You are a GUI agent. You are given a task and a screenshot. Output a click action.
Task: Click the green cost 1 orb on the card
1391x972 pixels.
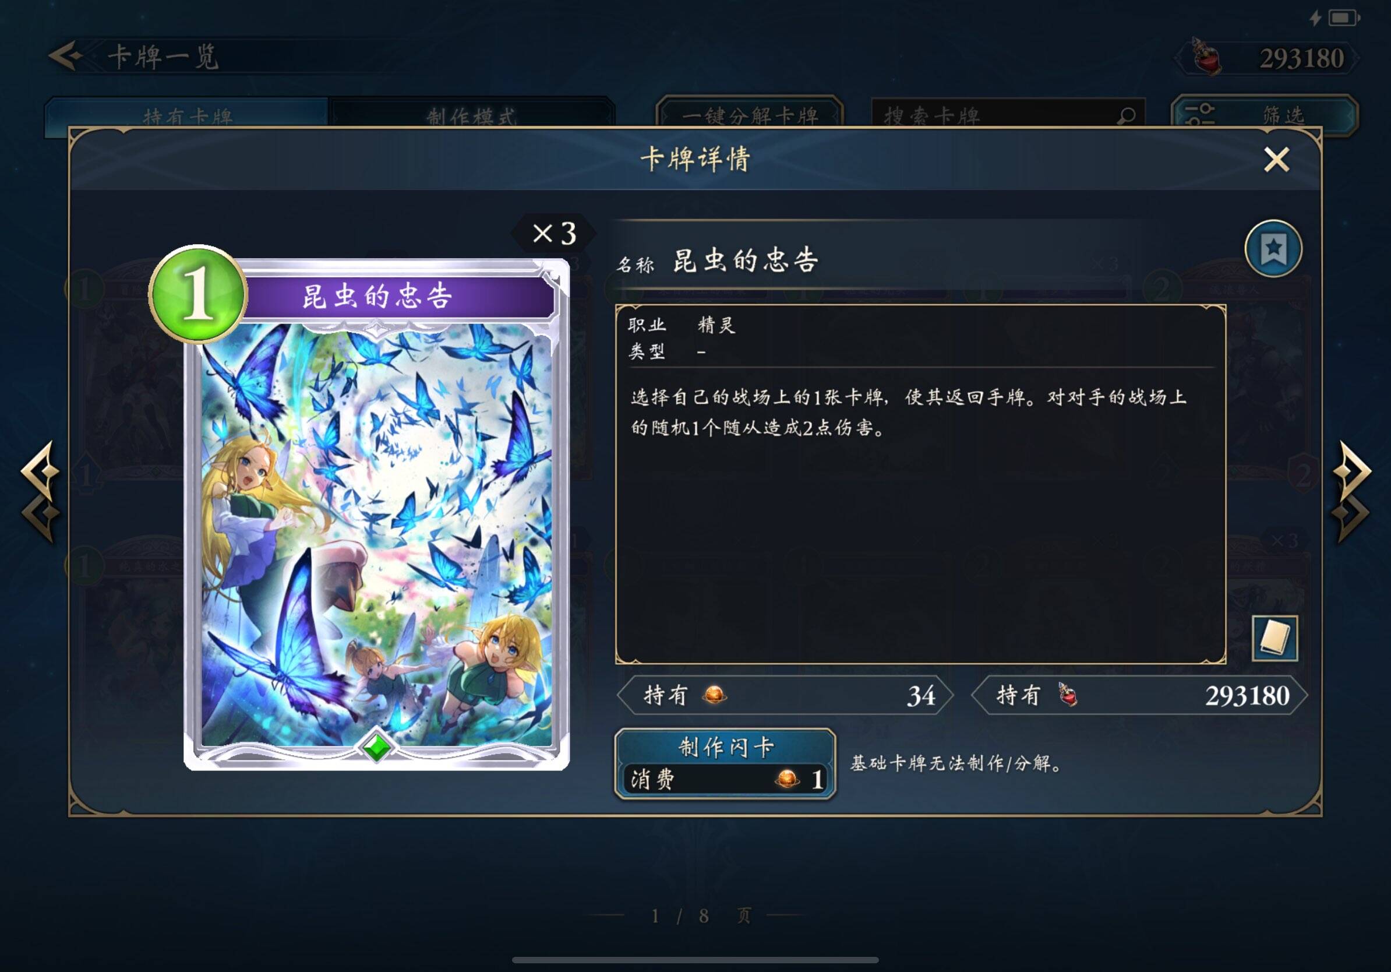tap(197, 294)
